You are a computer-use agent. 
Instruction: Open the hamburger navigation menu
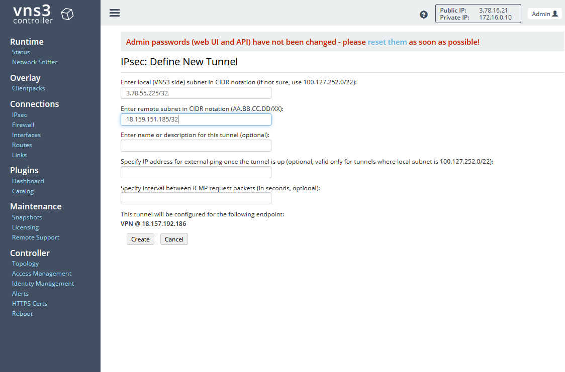(115, 13)
